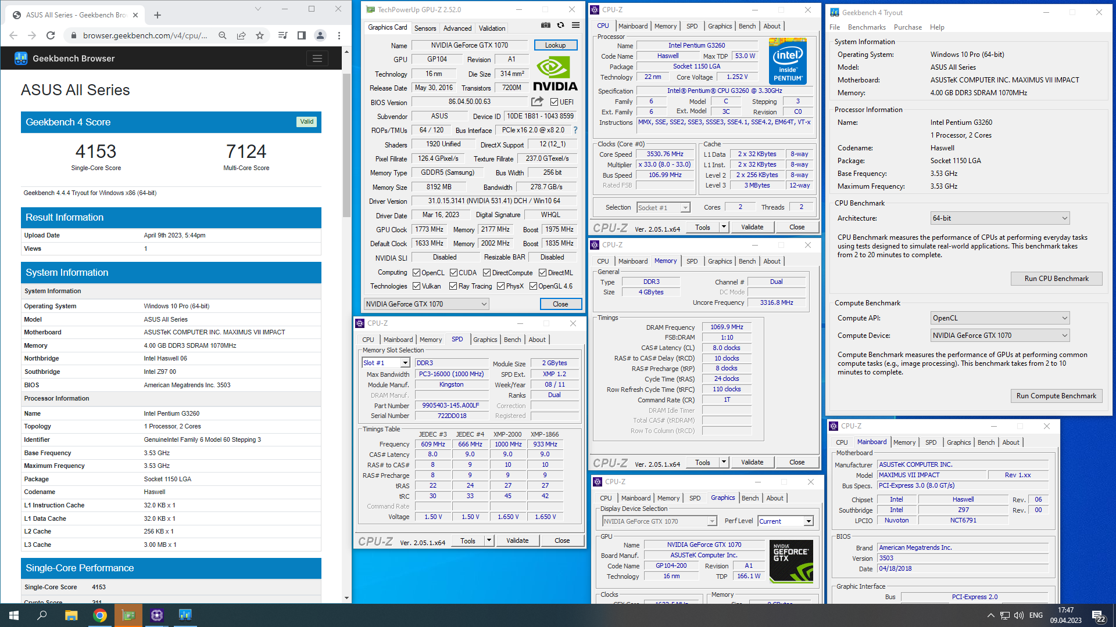Open the Socket #1 selection dropdown
1116x627 pixels.
[663, 208]
